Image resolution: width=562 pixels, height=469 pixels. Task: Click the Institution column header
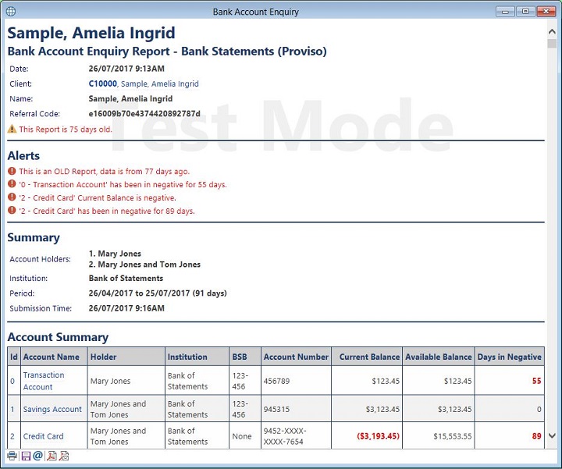[187, 357]
